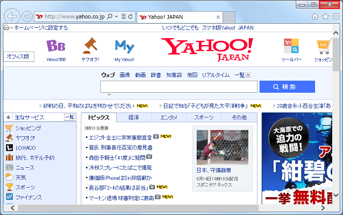
Task: Open ショッピング in the services sidebar
Action: (x=28, y=128)
